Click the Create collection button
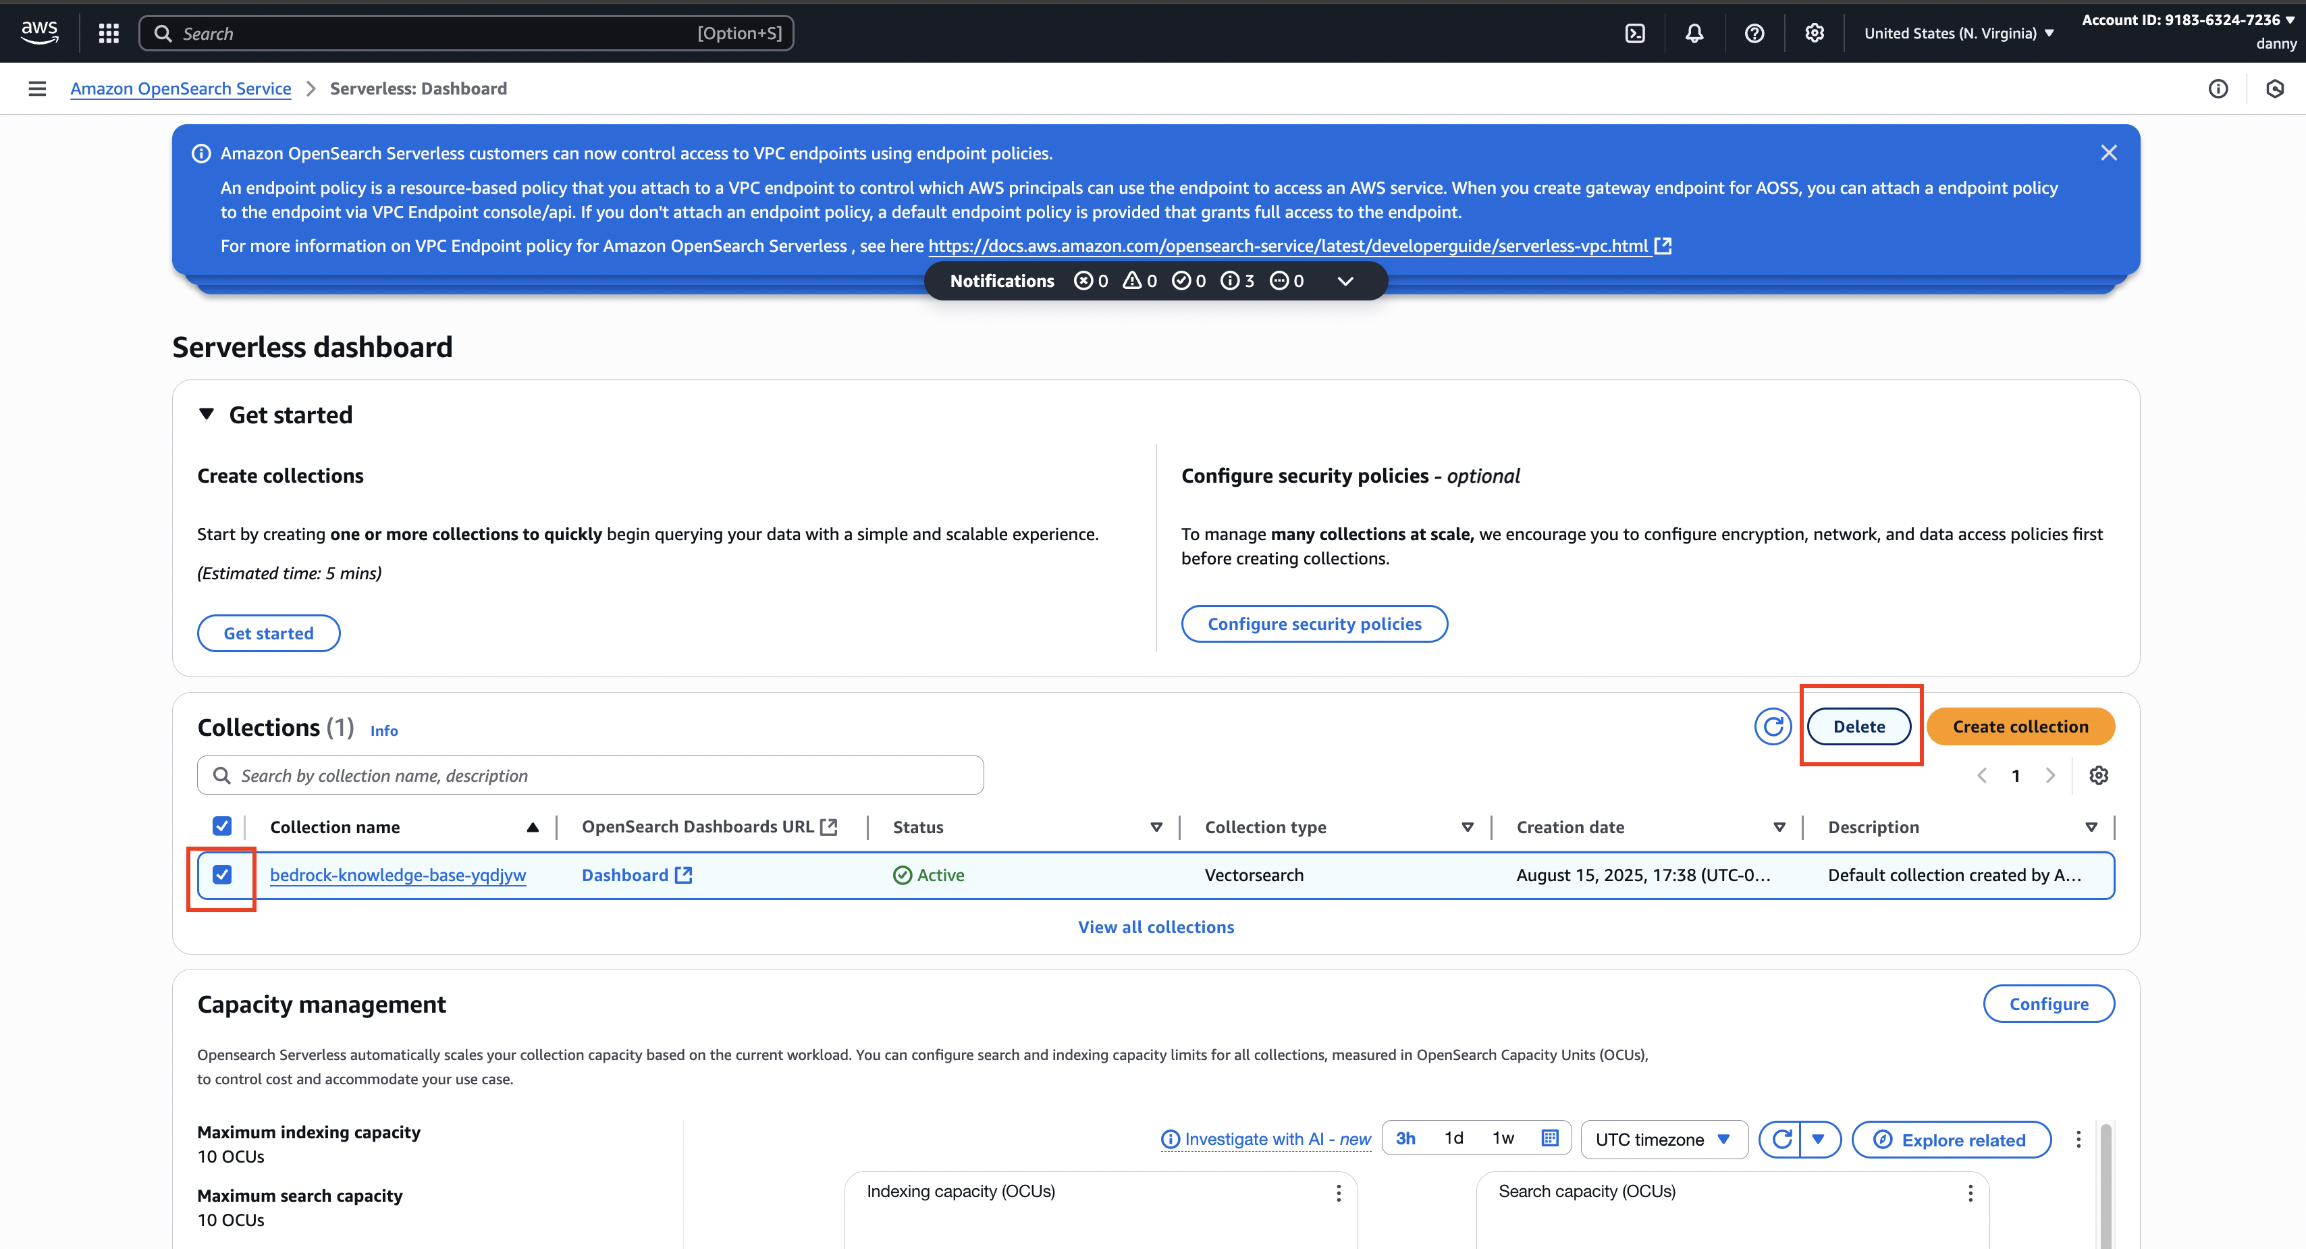The image size is (2306, 1249). coord(2020,726)
